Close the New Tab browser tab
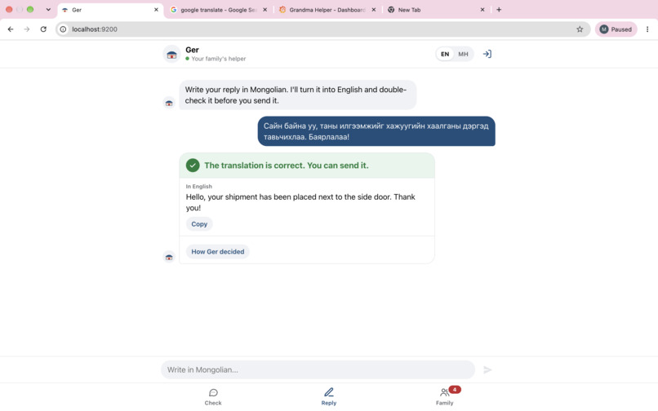Viewport: 658px width, 411px height. 482,10
